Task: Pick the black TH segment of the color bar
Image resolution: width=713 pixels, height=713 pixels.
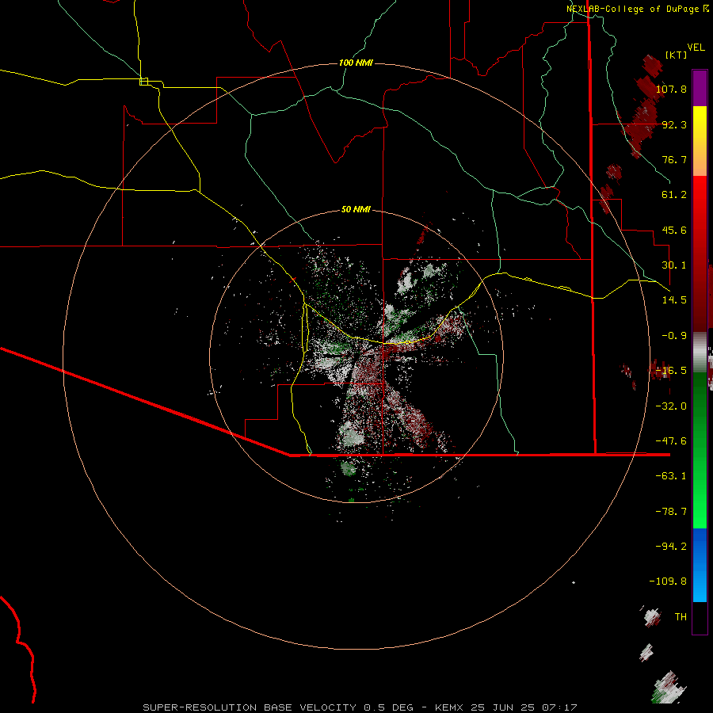Action: 700,617
